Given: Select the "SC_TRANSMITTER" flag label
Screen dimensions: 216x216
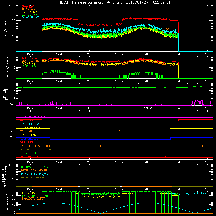Looking at the screenshot, I should 31,131.
